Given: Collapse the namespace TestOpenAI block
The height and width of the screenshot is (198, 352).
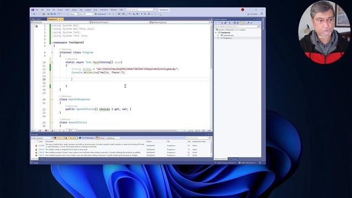Looking at the screenshot, I should [x=52, y=42].
